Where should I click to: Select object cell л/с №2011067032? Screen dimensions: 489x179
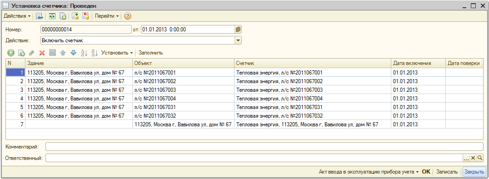[184, 116]
